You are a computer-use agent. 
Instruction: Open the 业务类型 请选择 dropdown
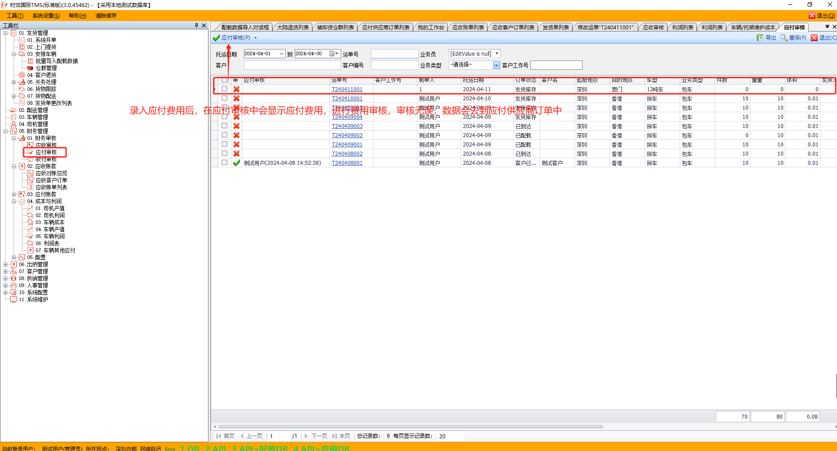tap(496, 65)
